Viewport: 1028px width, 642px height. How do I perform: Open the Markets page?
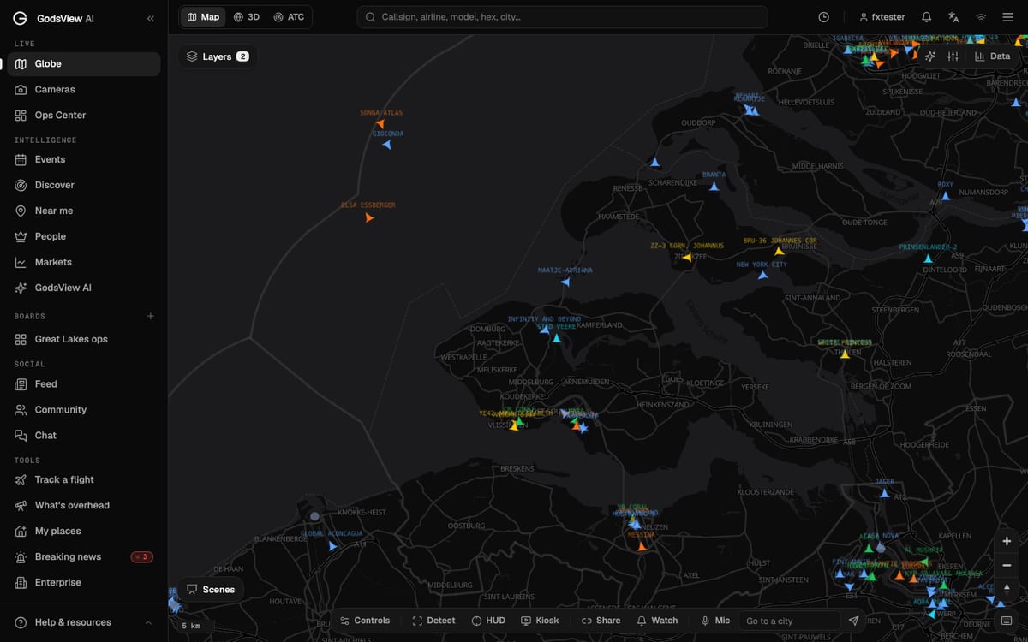(x=84, y=262)
